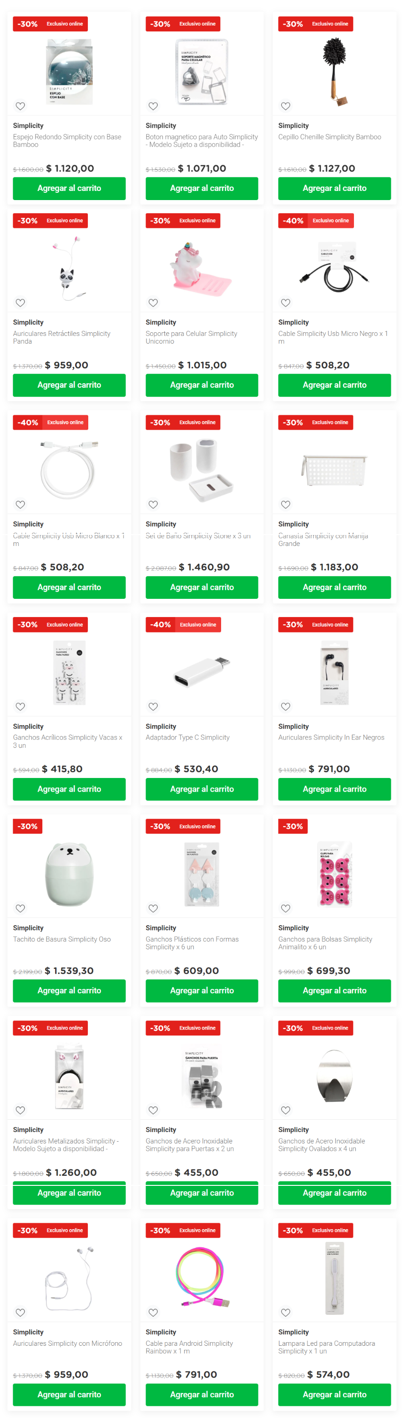Toggle favorite on Cable para Android Simplicity Rainbow
The image size is (404, 1421).
coord(153,1313)
